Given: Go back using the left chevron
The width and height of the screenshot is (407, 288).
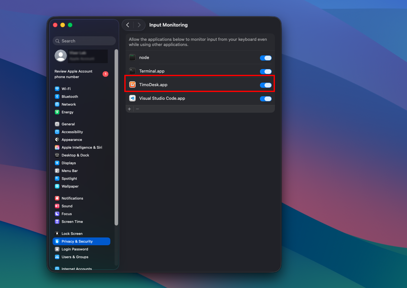Looking at the screenshot, I should pyautogui.click(x=128, y=25).
